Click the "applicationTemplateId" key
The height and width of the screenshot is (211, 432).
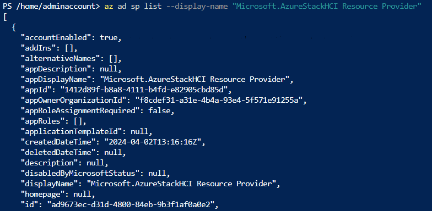tap(72, 132)
